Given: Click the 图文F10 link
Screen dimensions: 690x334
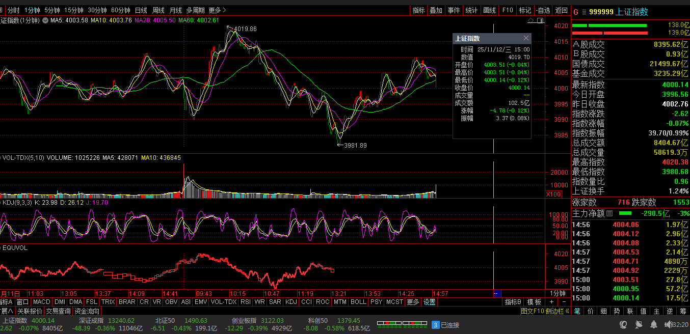Looking at the screenshot, I should (532, 311).
